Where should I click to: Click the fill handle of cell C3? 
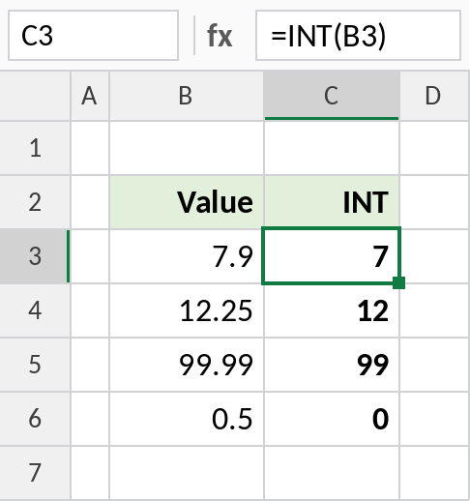click(x=399, y=282)
